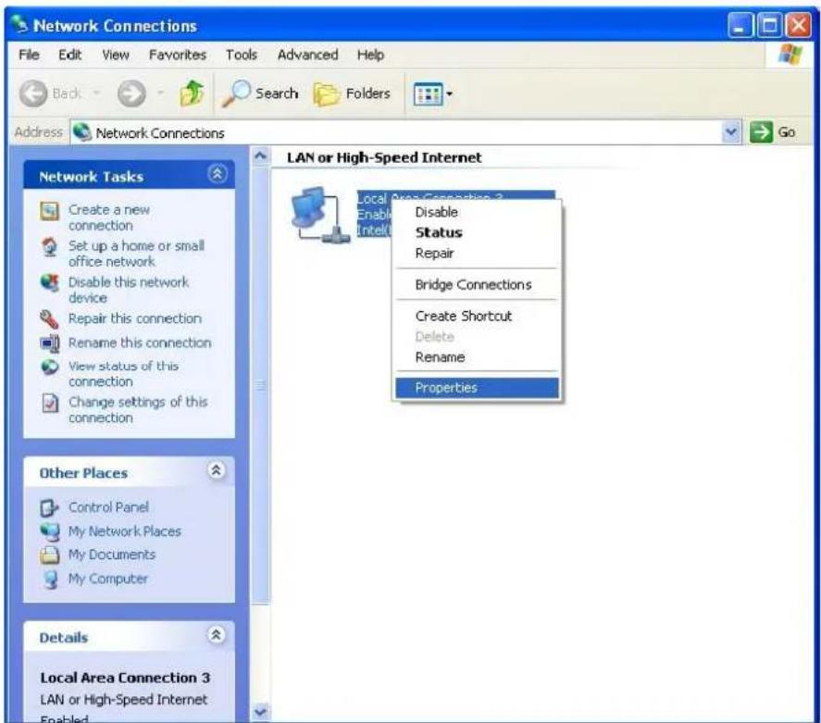Click the Back arrow icon
Image resolution: width=821 pixels, height=723 pixels.
click(33, 93)
